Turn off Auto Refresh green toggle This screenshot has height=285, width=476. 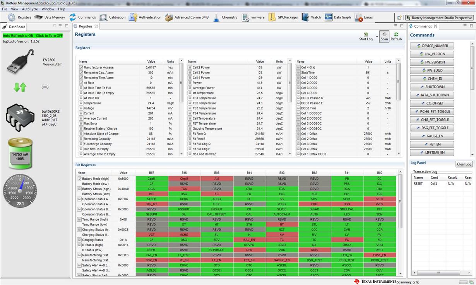click(x=33, y=36)
